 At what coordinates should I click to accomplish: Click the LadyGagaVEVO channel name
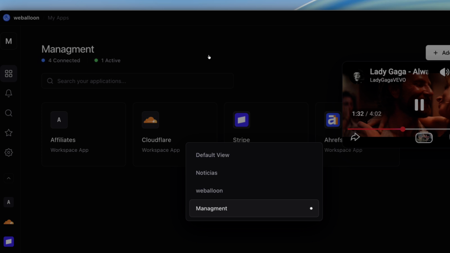tap(388, 80)
